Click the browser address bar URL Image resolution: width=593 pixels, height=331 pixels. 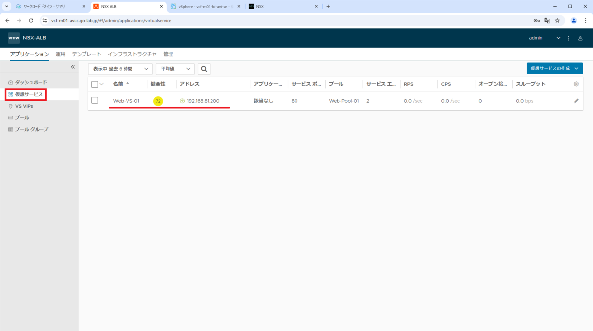point(112,21)
